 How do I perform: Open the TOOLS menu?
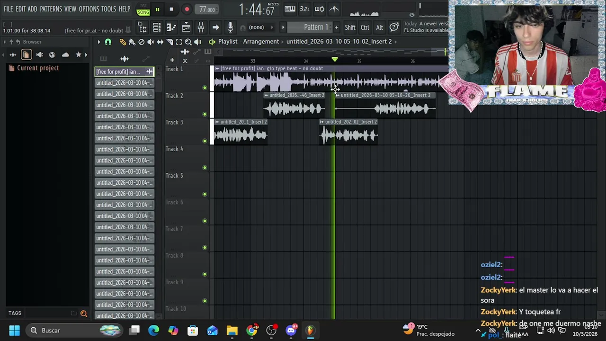[108, 9]
